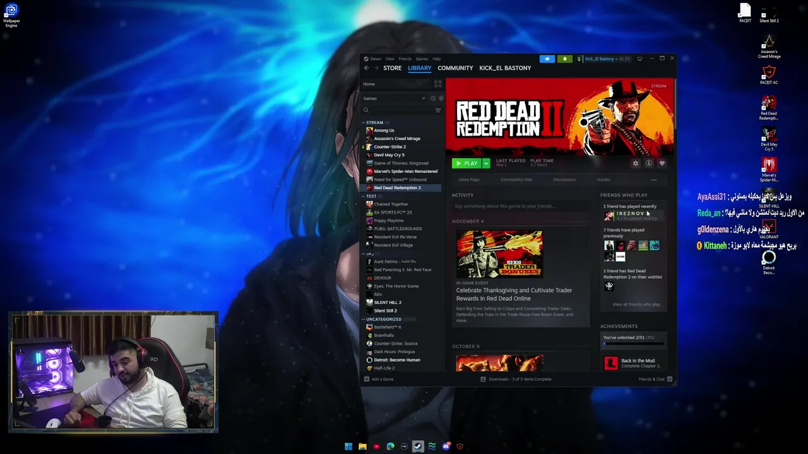Open the KICK_EL BASTONY profile tab

tap(505, 68)
